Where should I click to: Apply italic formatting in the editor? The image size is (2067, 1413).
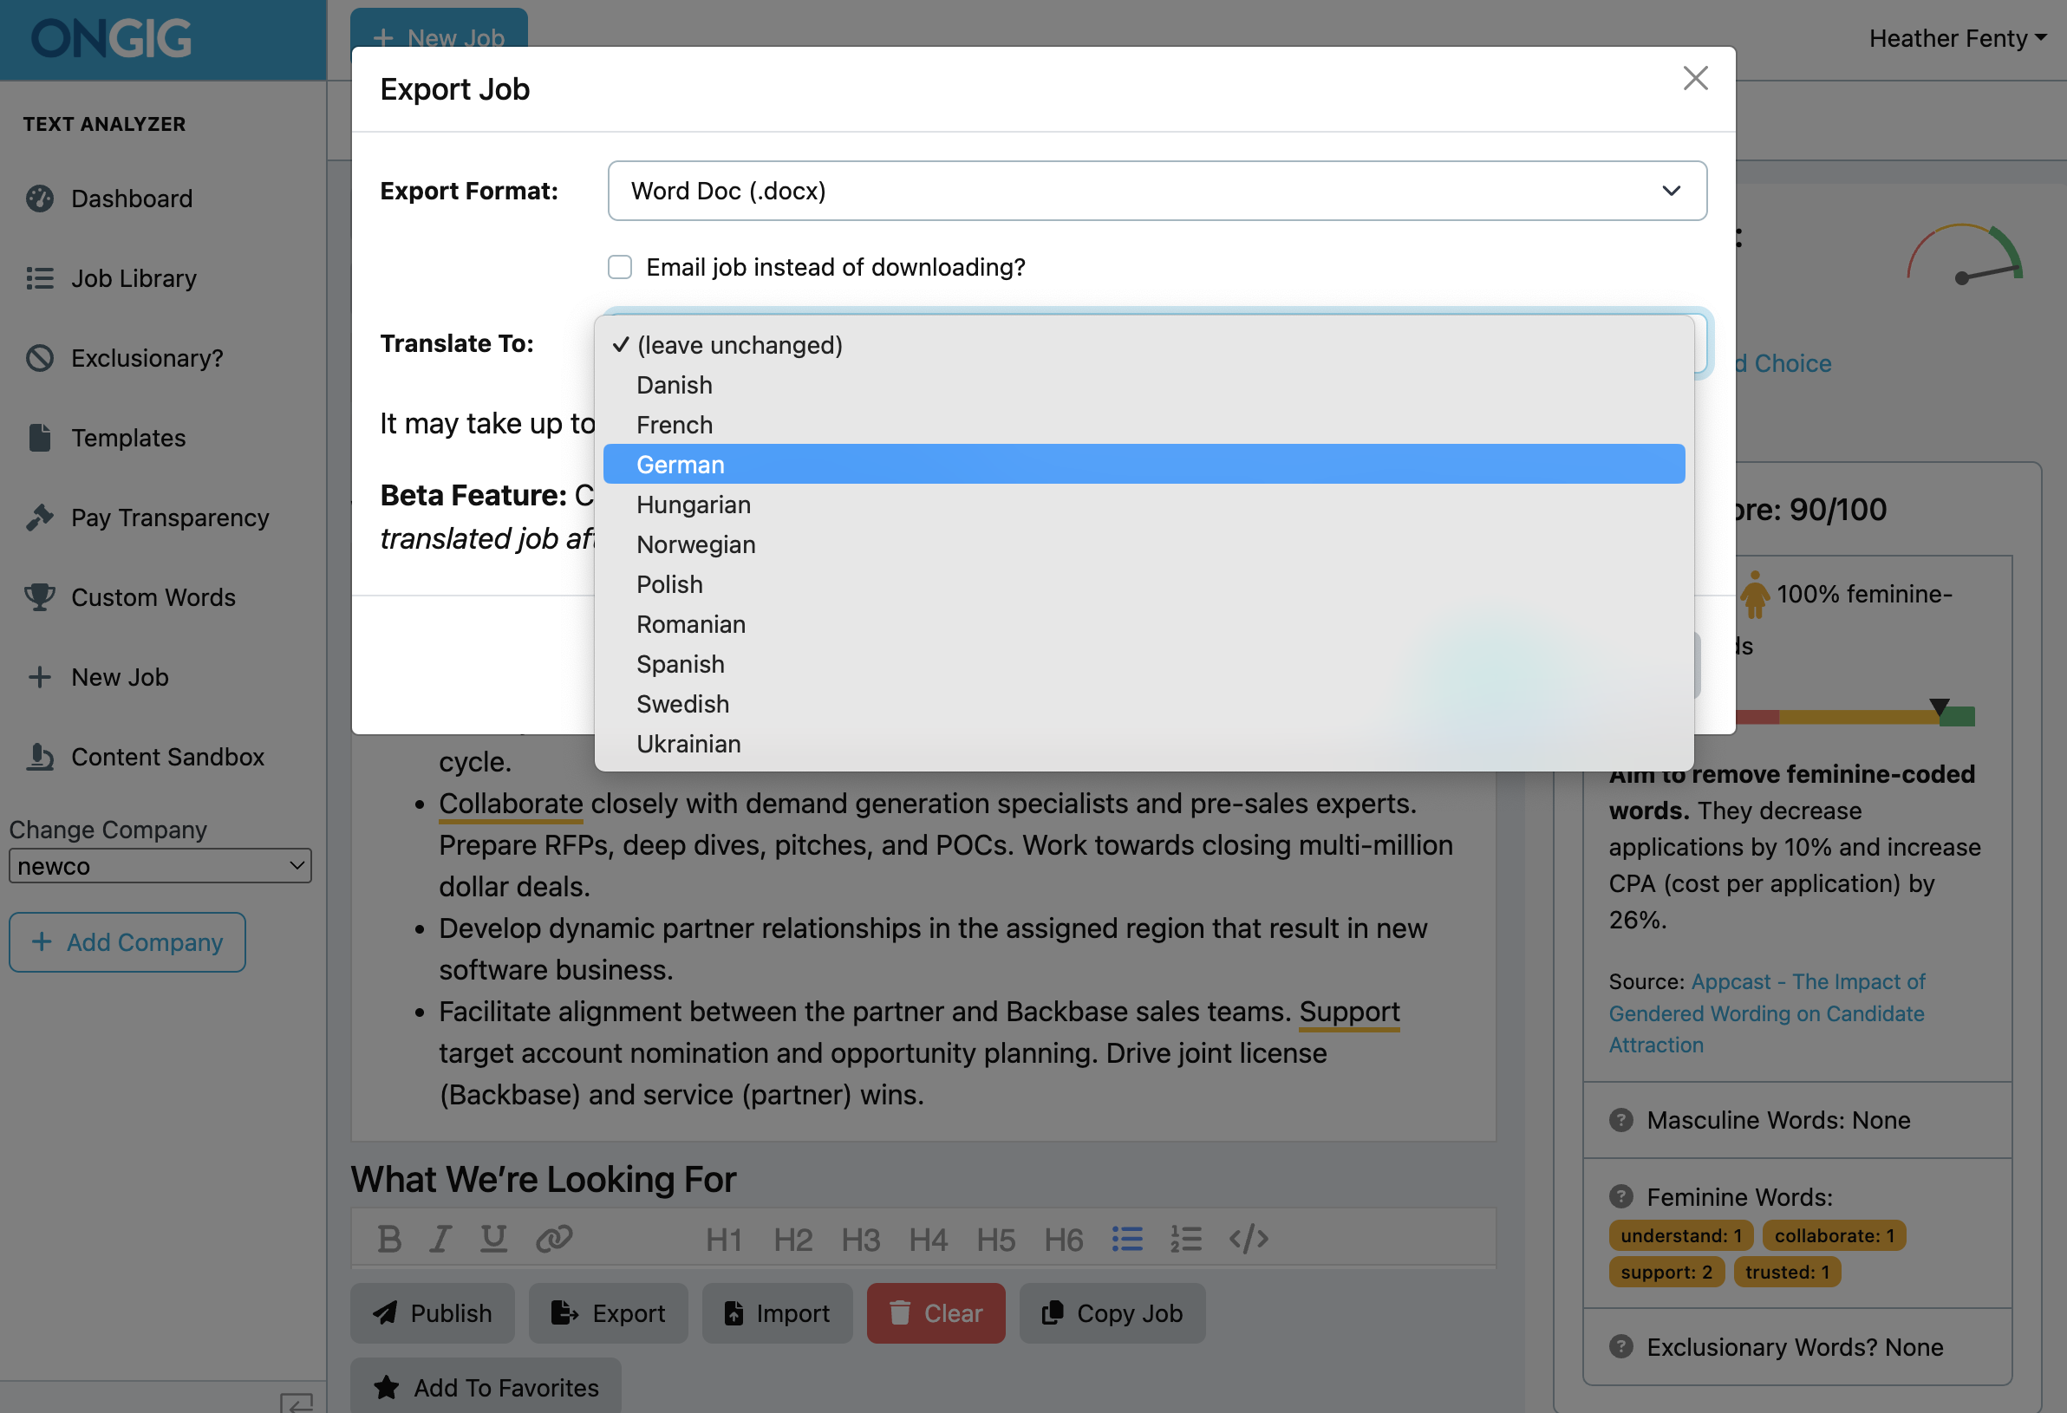click(440, 1238)
